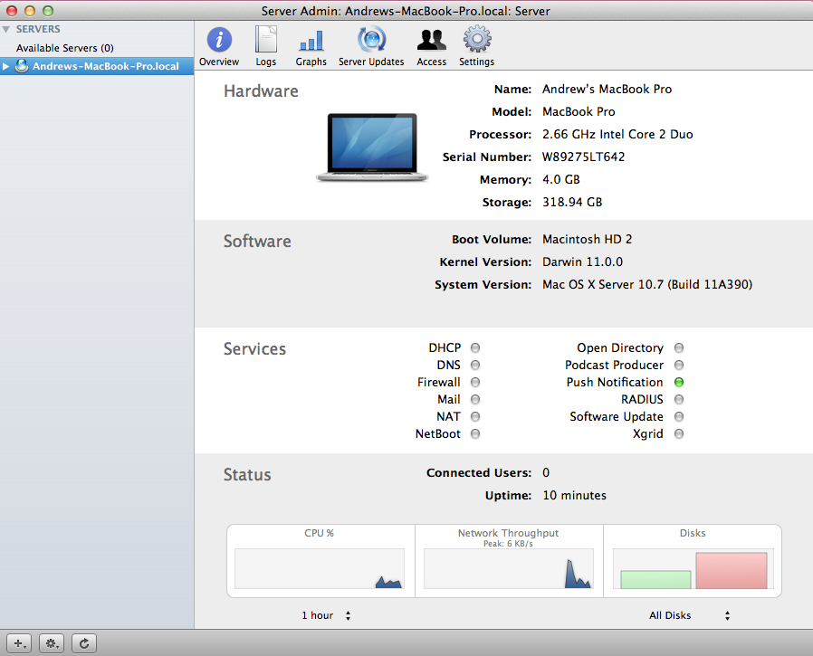Click the Peak: 6 KB/s label
Screen dimensions: 813x656
coord(508,544)
